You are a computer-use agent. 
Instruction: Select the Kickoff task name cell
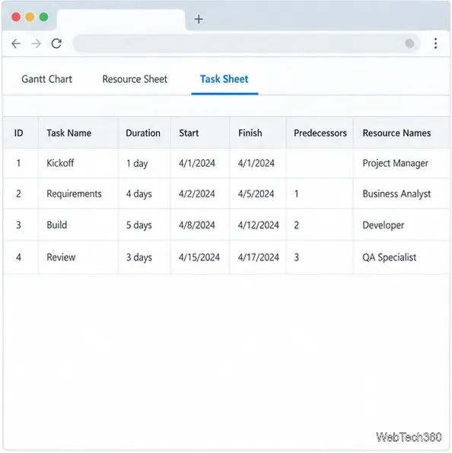[x=78, y=163]
